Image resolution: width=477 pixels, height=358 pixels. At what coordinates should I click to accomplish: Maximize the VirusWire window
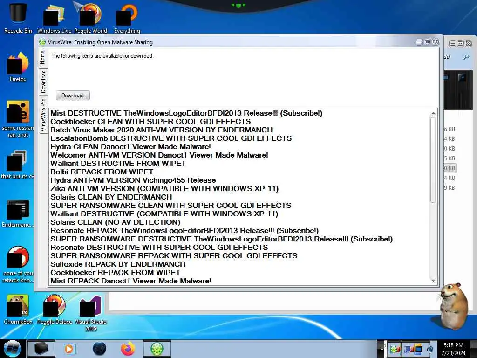coord(428,42)
